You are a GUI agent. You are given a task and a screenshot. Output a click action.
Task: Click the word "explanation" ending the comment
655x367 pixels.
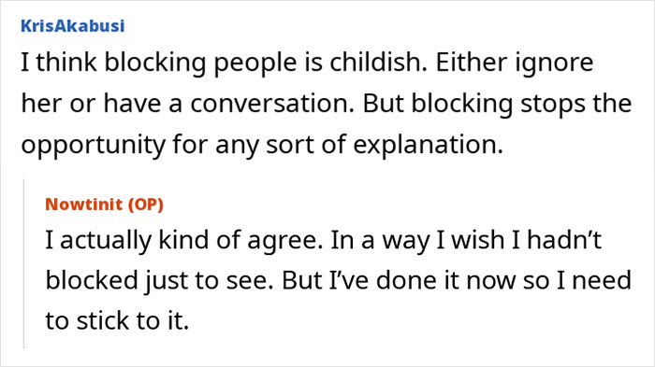pyautogui.click(x=428, y=146)
